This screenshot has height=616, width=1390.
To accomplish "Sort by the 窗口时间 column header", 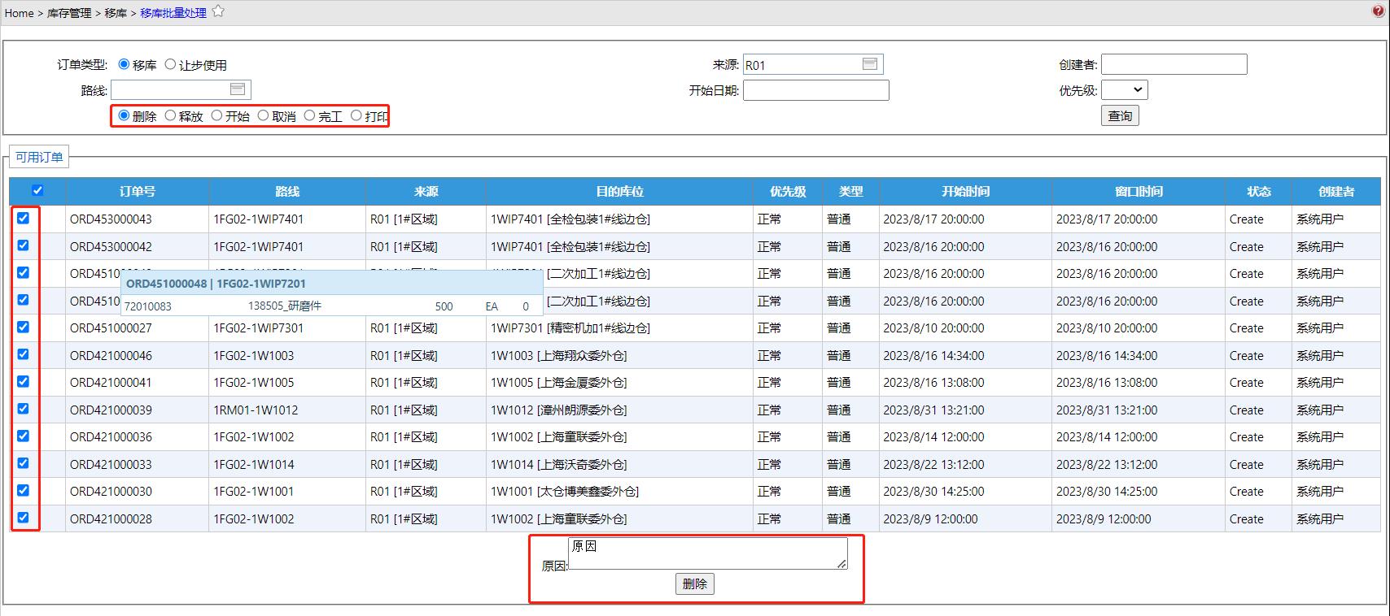I will [1138, 192].
